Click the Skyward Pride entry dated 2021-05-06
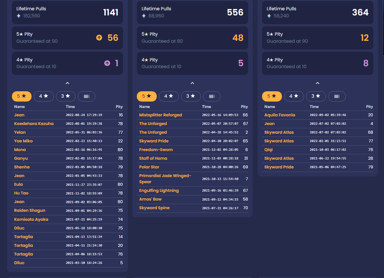The width and height of the screenshot is (384, 278). tap(318, 167)
